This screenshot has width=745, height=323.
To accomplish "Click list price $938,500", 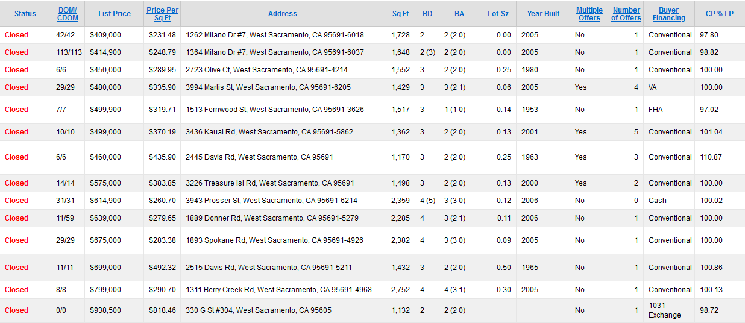I will click(105, 310).
